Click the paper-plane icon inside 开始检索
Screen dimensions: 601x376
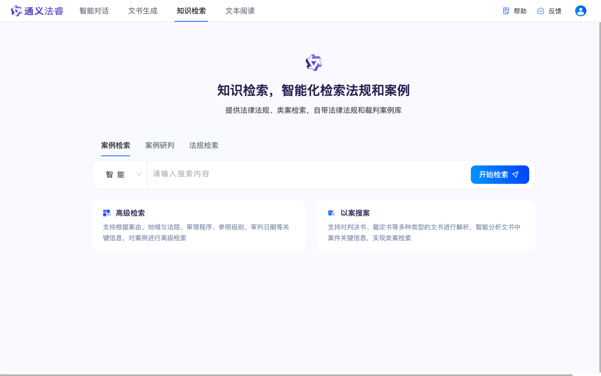pyautogui.click(x=515, y=175)
